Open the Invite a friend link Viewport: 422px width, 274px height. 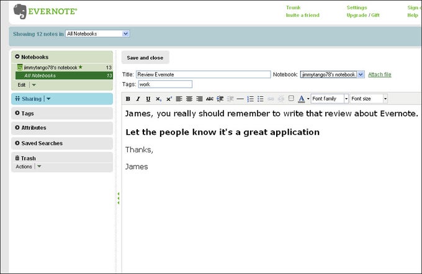tap(302, 15)
